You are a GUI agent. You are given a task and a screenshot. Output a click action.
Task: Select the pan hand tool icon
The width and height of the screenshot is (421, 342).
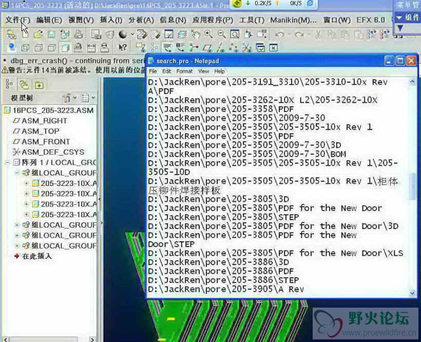(x=196, y=34)
